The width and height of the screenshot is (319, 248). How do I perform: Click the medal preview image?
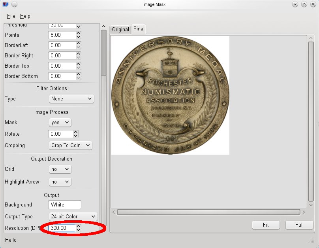(170, 95)
